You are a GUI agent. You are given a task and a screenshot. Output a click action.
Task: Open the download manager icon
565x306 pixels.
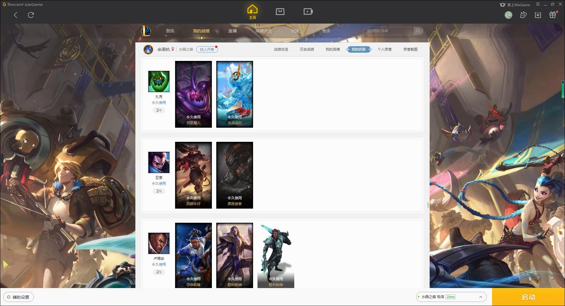(x=538, y=15)
